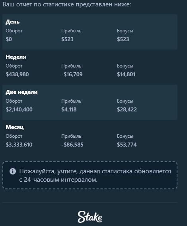Click the monthly bonuses value $53,774
Image resolution: width=187 pixels, height=226 pixels.
[127, 145]
